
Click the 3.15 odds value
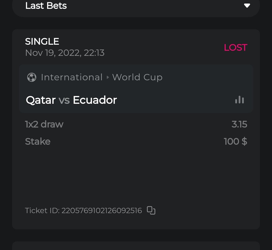coord(239,124)
